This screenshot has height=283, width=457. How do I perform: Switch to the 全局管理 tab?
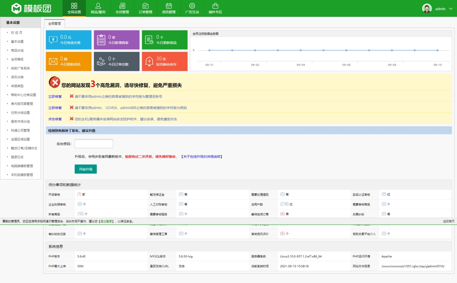(x=54, y=23)
